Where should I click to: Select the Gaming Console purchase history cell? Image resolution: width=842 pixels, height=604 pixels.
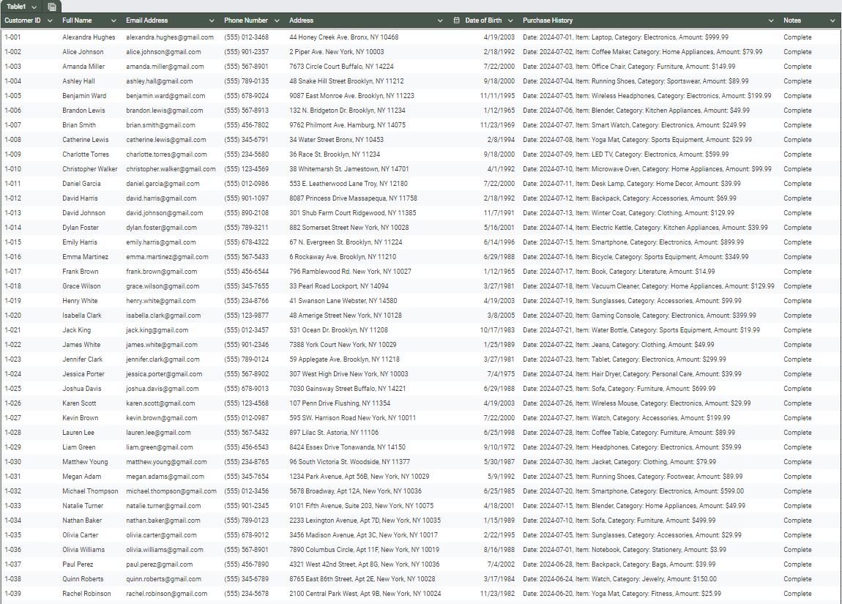(639, 315)
